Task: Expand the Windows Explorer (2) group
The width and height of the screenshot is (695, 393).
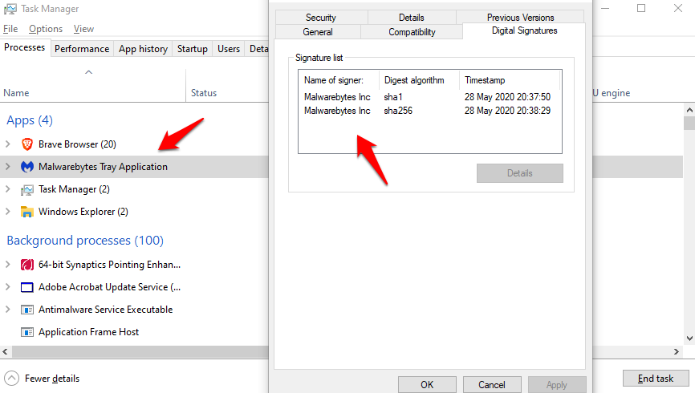Action: click(7, 212)
